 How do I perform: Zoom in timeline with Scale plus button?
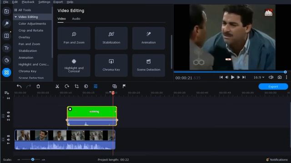click(x=43, y=160)
